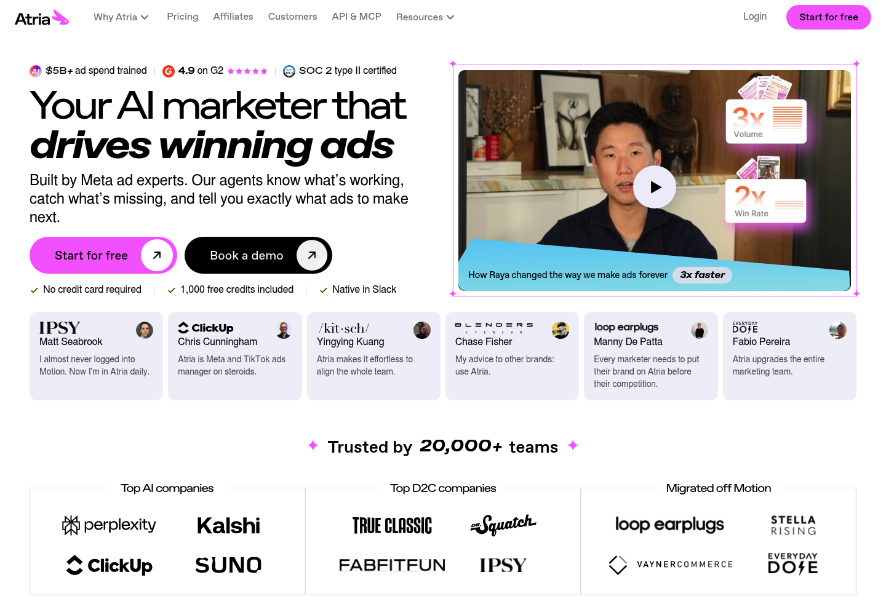This screenshot has width=886, height=615.
Task: Click the Fabletics logo (bottom edge cropped)
Action: click(x=392, y=565)
